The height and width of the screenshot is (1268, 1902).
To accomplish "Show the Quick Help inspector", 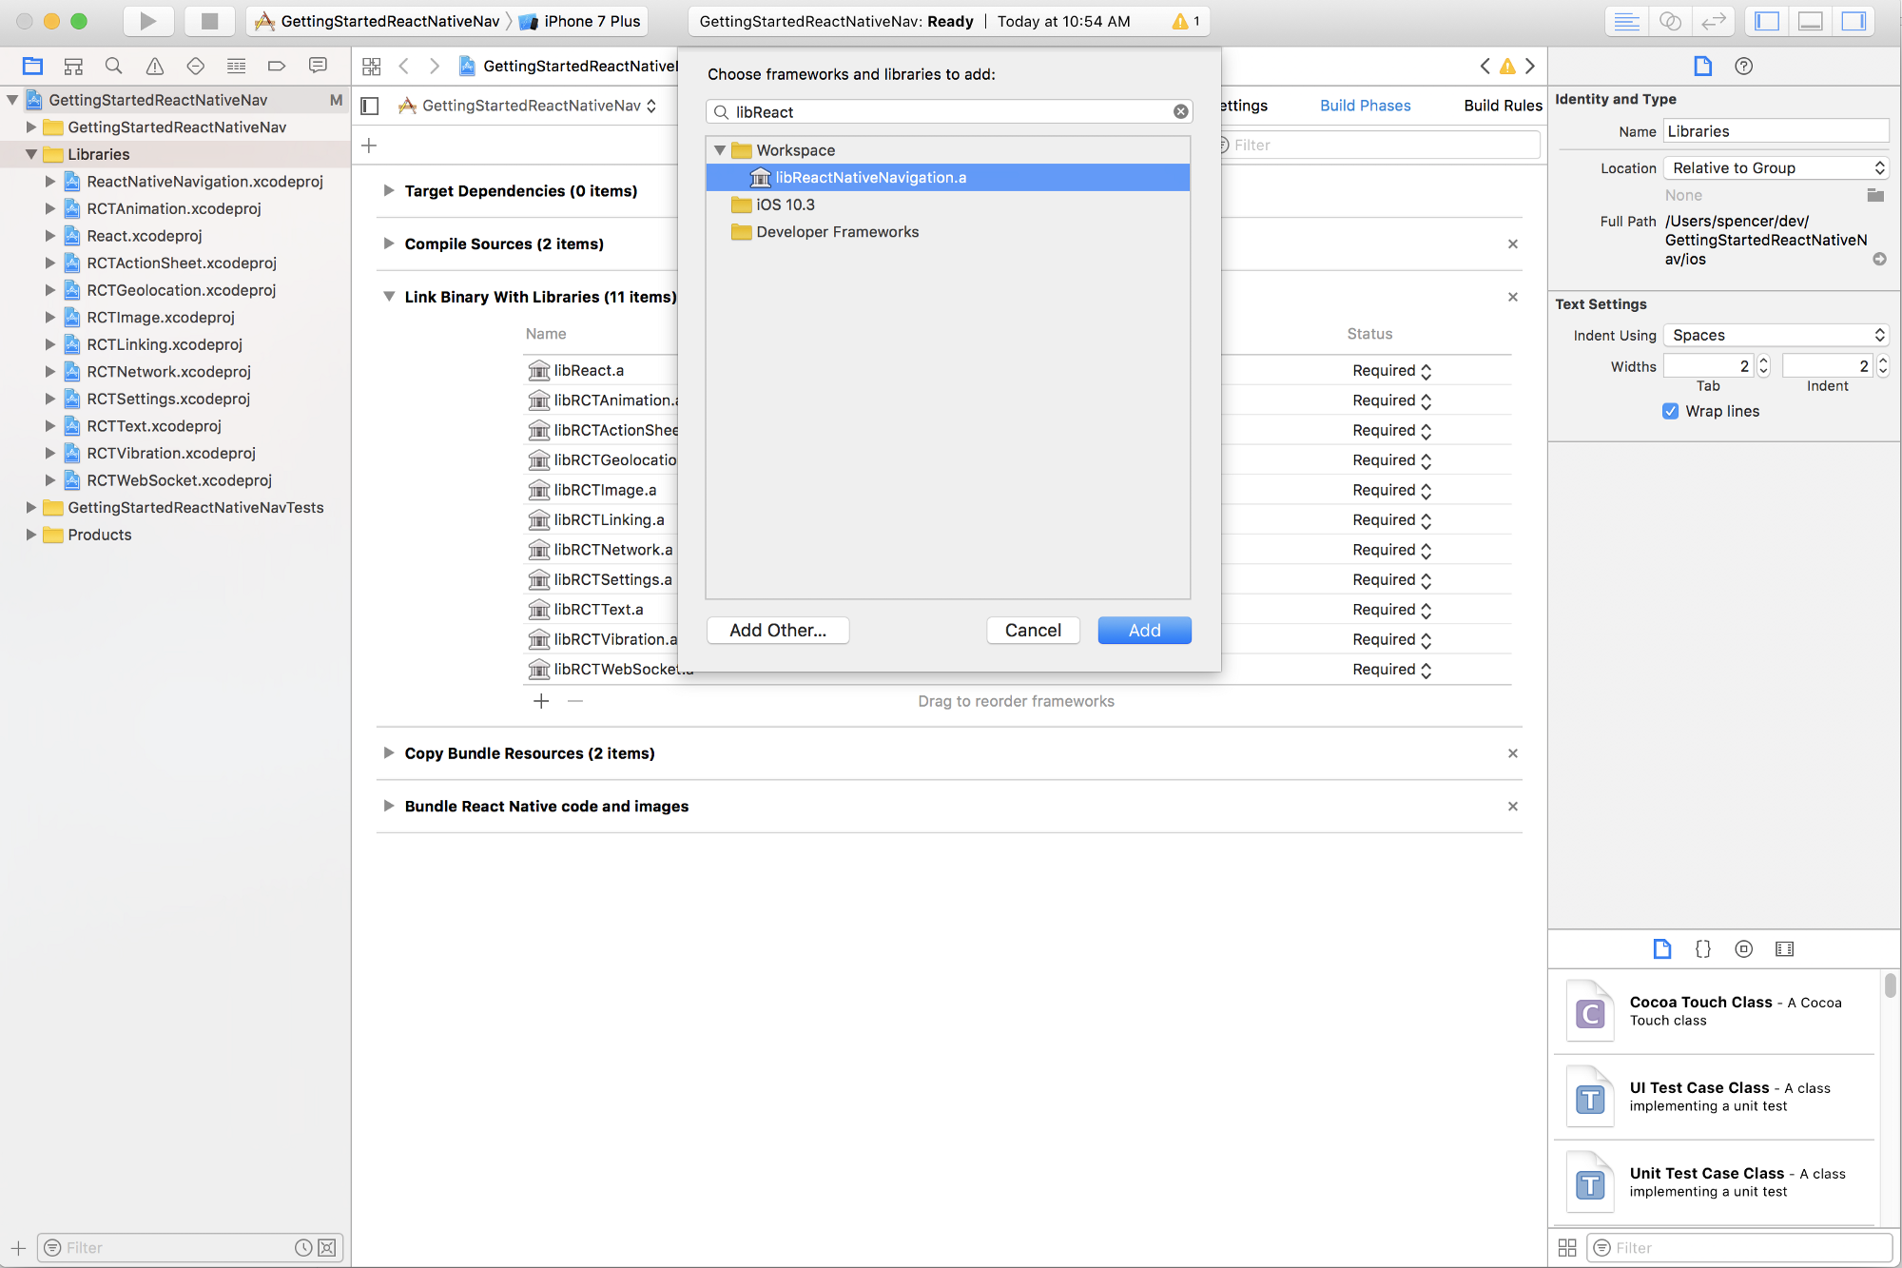I will [x=1743, y=66].
